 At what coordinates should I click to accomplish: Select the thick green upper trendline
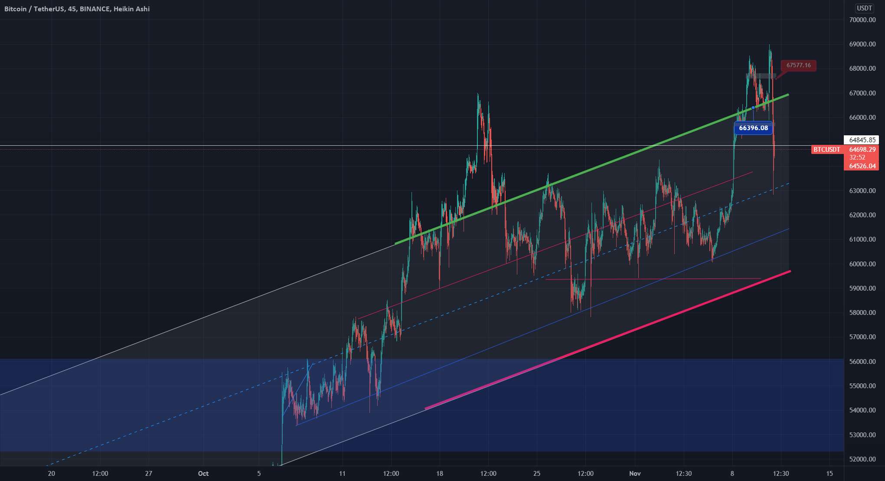pyautogui.click(x=591, y=169)
